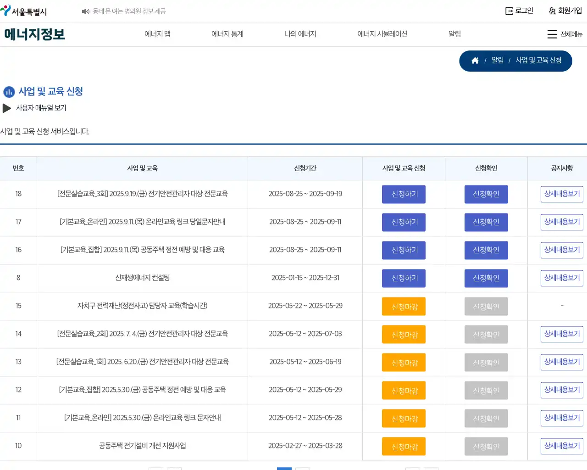Click 상세내용보기 for row 8
Screen dimensions: 587x470
click(562, 278)
